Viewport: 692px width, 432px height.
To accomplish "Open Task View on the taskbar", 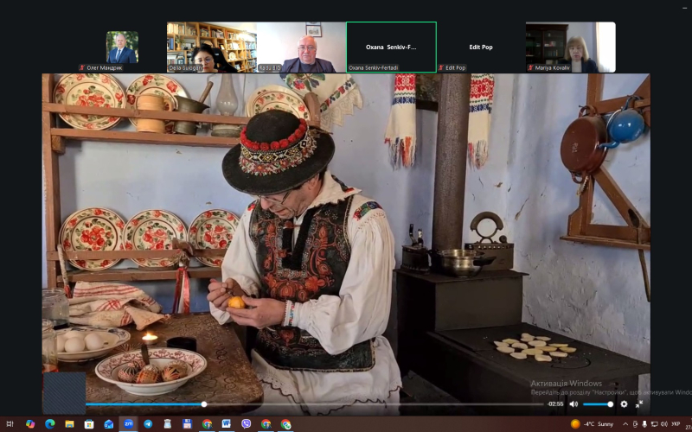I will pyautogui.click(x=10, y=424).
